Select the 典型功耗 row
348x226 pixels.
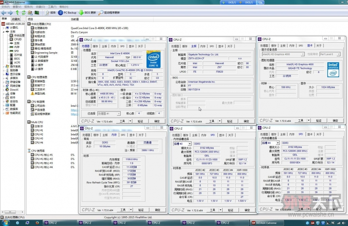pos(40,94)
